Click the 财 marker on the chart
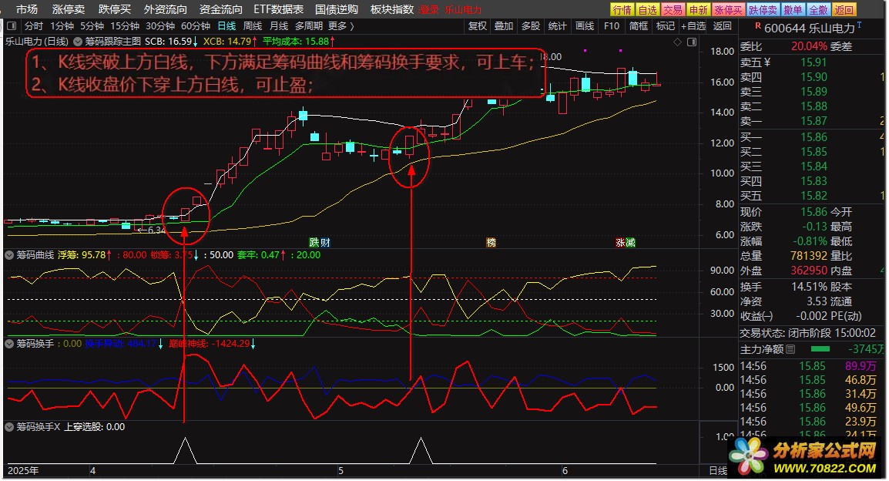 pos(325,242)
